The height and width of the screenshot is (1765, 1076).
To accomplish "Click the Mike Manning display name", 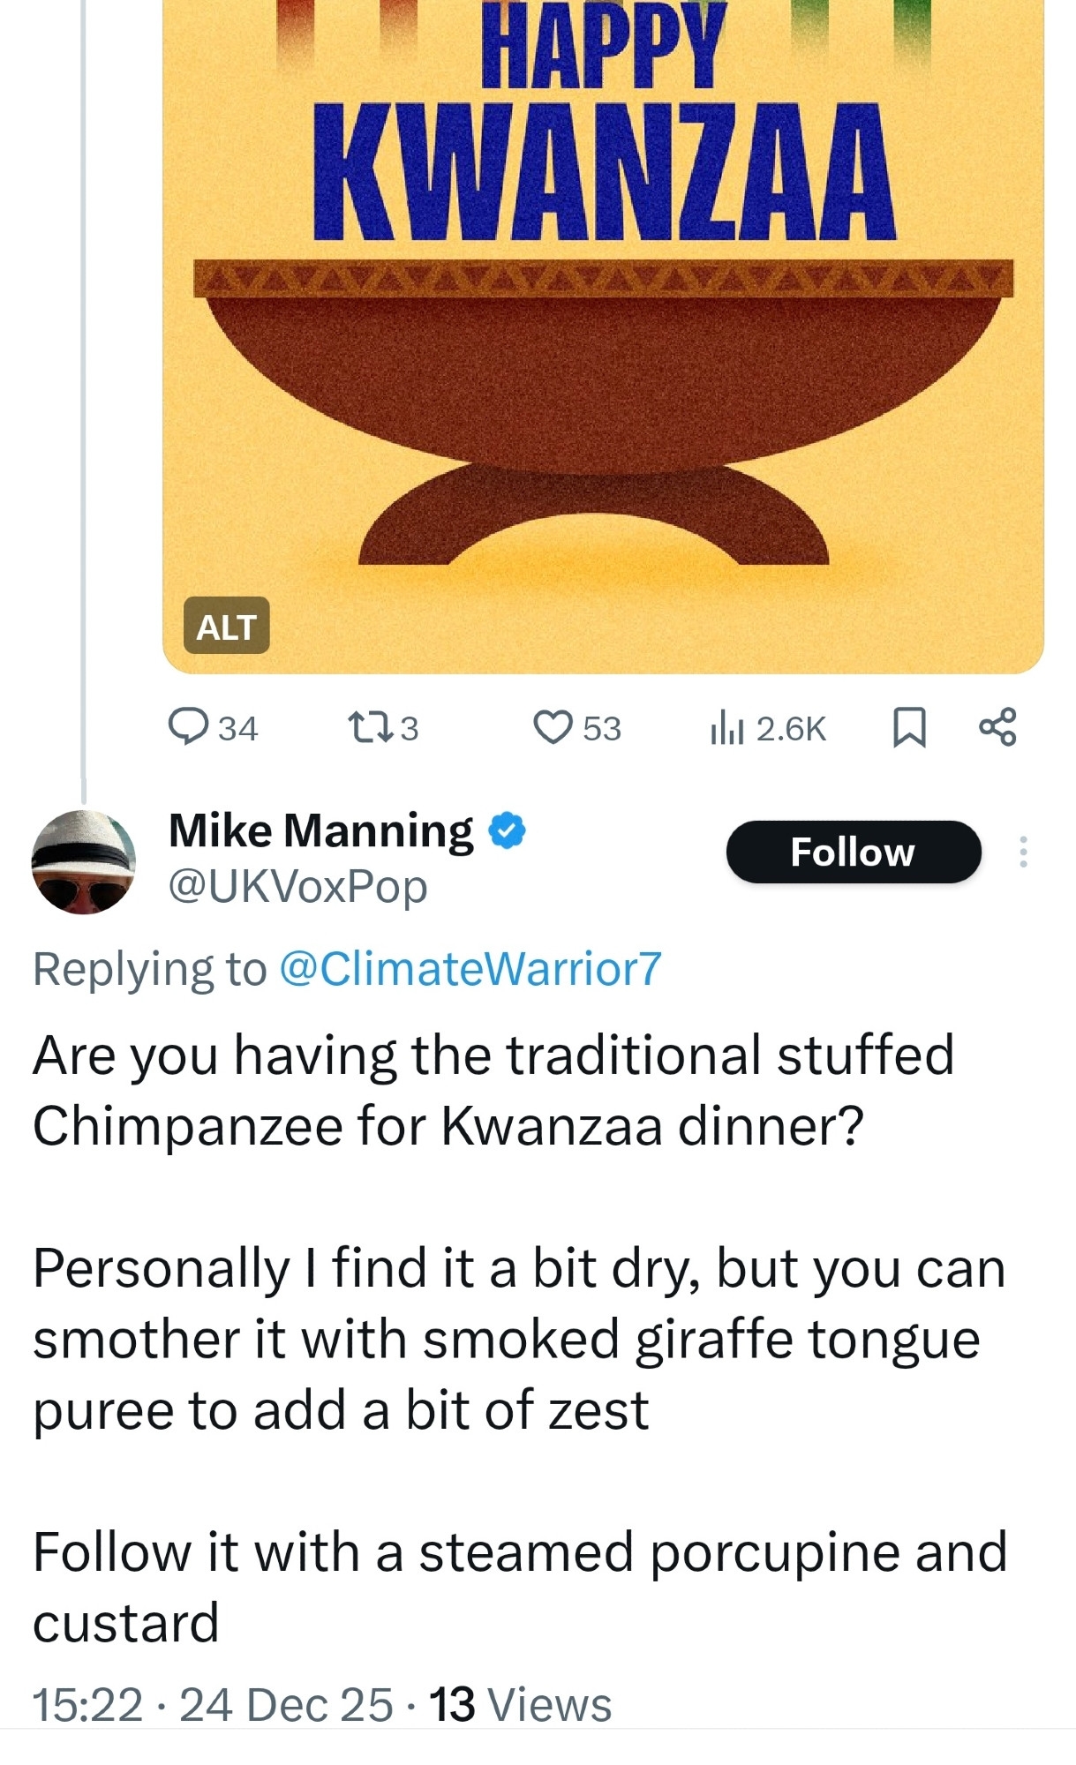I will coord(321,831).
